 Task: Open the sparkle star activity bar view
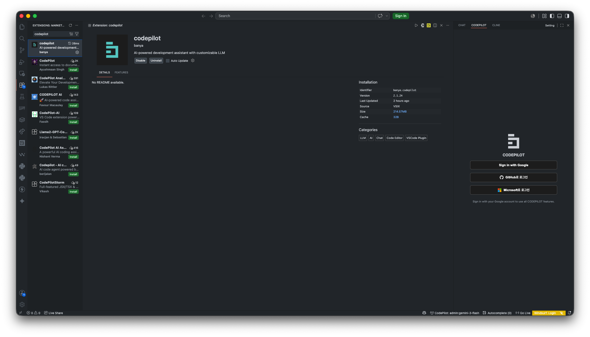[x=22, y=201]
